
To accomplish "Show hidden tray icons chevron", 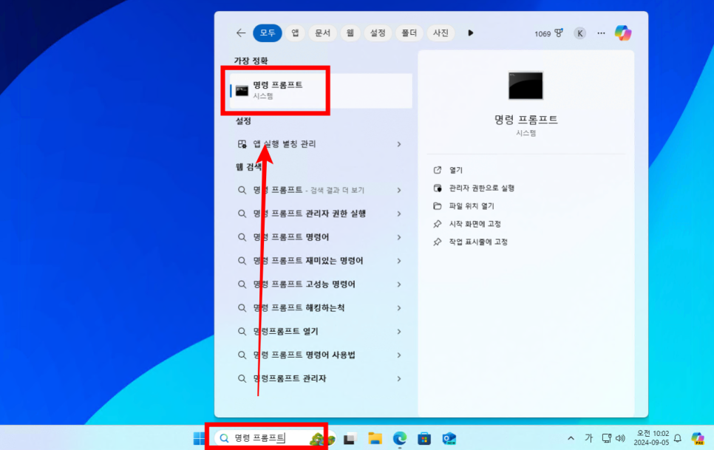I will coord(571,439).
